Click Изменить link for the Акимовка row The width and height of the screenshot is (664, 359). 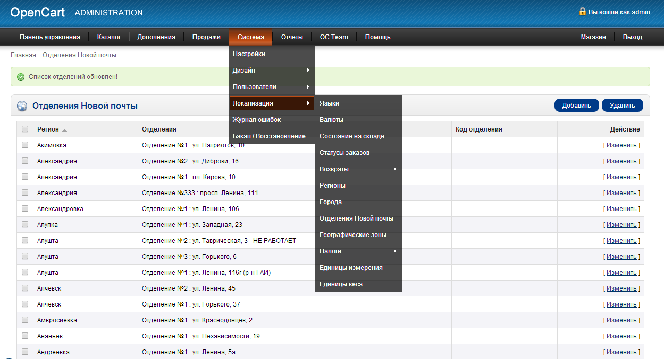pyautogui.click(x=621, y=145)
